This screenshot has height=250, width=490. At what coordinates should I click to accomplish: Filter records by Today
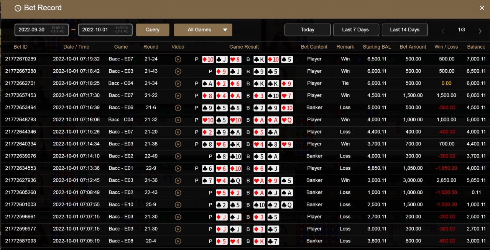tap(307, 30)
